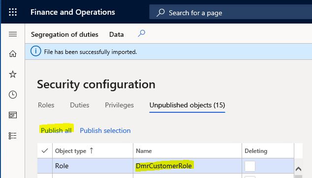312x178 pixels.
Task: Open the Name column header options
Action: click(144, 151)
